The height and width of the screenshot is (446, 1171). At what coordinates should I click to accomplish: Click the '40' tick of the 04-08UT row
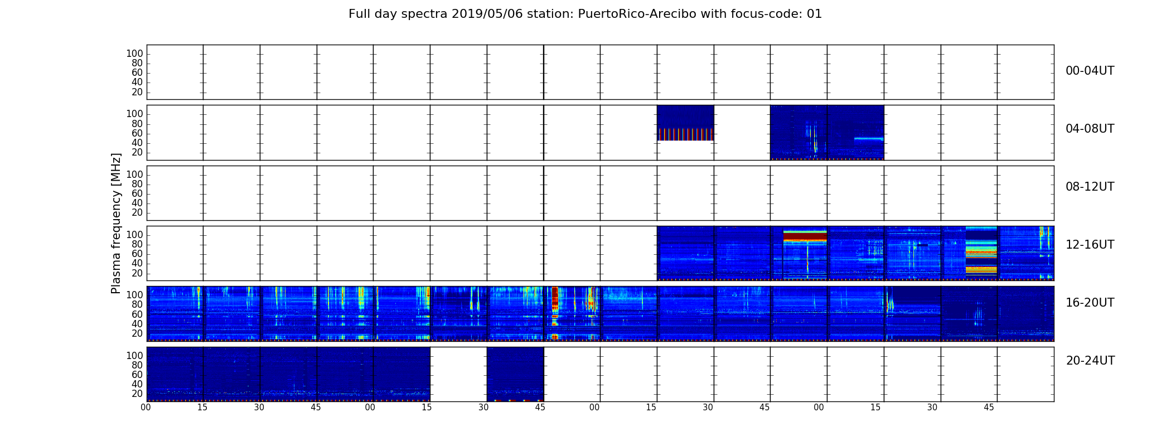[x=137, y=143]
